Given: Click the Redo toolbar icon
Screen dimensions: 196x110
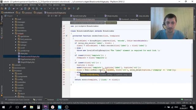Looking at the screenshot, I should 17,9.
